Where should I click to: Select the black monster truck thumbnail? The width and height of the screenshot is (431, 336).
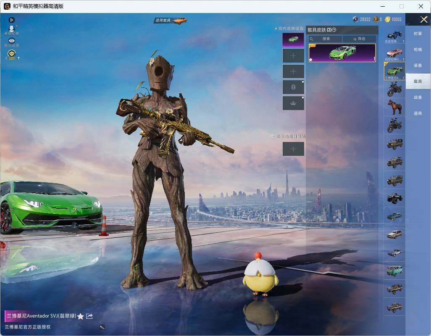(394, 198)
